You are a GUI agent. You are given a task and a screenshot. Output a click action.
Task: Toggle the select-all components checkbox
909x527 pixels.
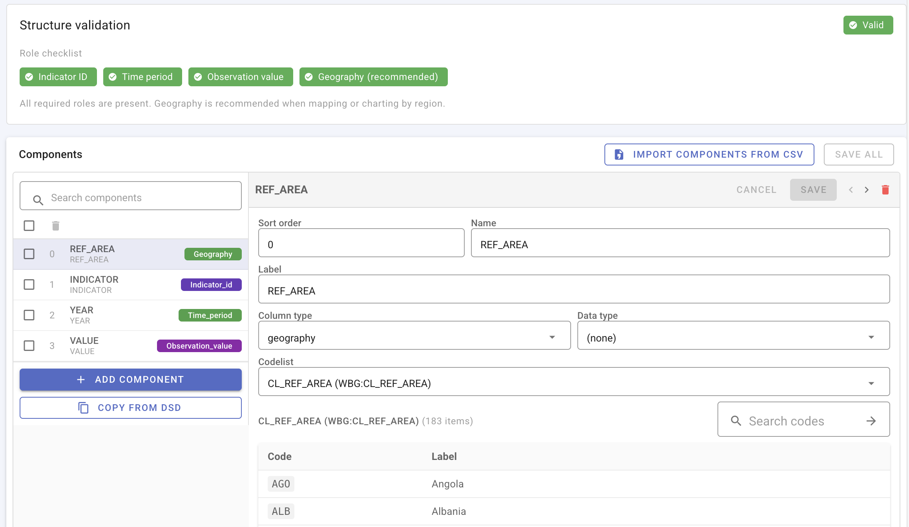click(x=29, y=226)
